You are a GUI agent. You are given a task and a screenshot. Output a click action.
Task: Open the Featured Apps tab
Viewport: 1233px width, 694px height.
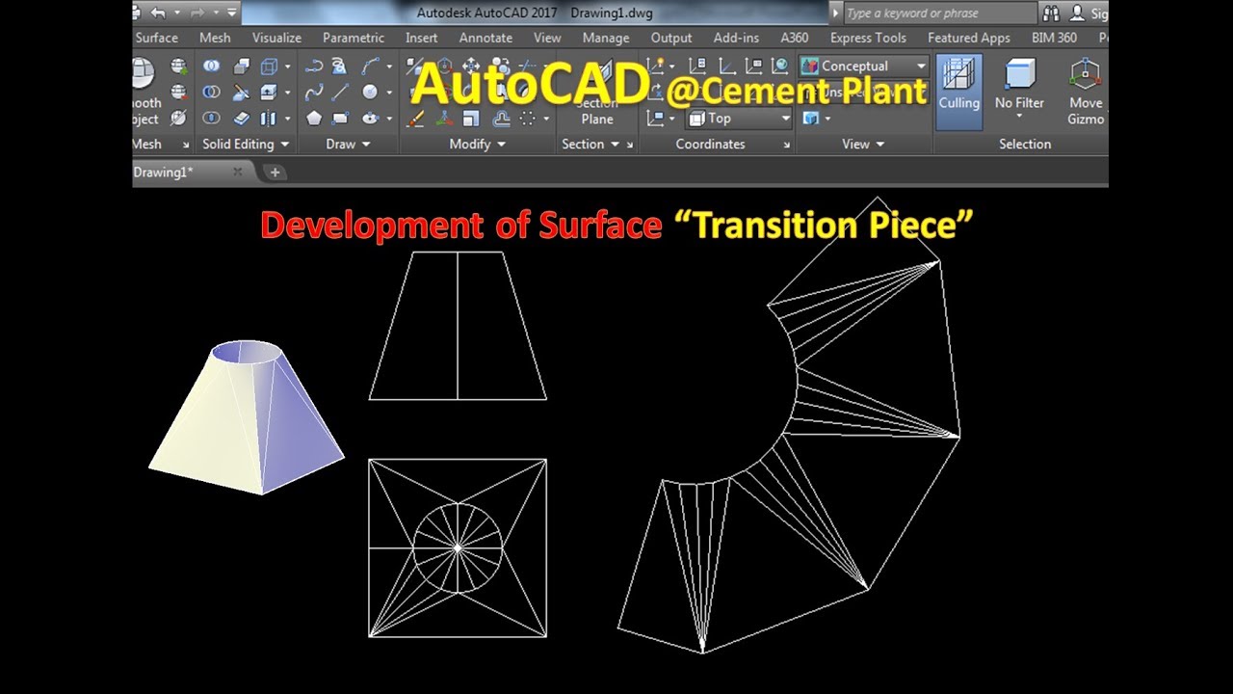[969, 38]
